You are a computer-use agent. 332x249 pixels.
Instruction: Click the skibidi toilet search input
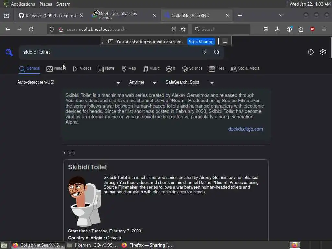[110, 52]
